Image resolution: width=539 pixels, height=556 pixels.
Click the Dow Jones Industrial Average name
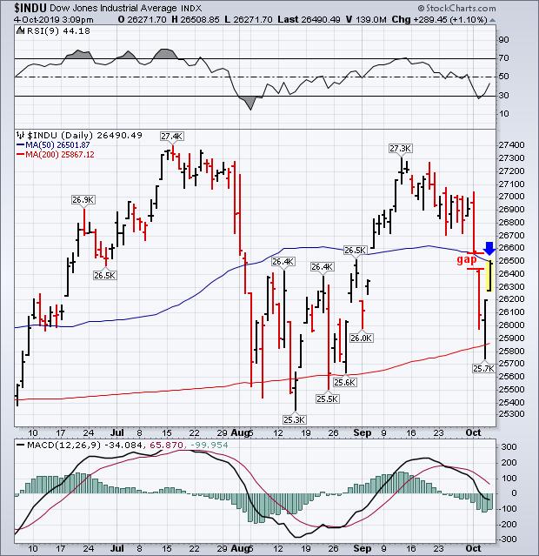(113, 8)
